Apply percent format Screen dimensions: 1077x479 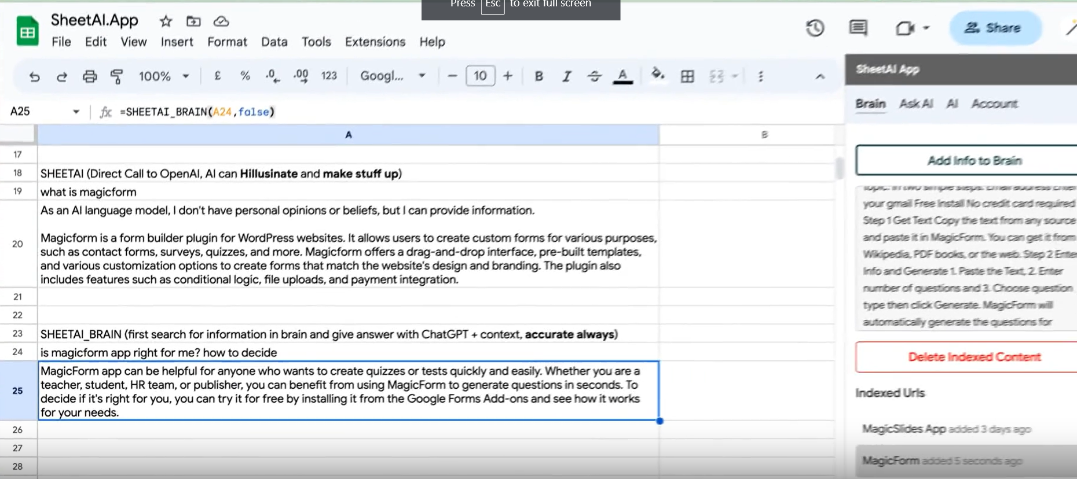246,76
